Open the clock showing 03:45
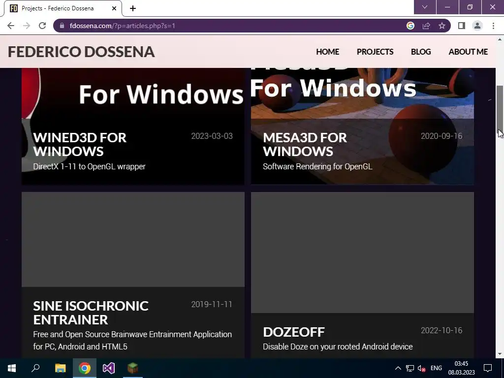The height and width of the screenshot is (378, 504). click(x=461, y=368)
